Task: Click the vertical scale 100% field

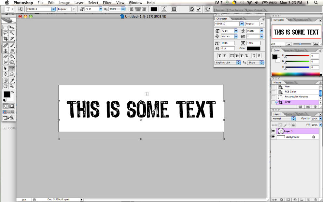Action: coord(228,43)
